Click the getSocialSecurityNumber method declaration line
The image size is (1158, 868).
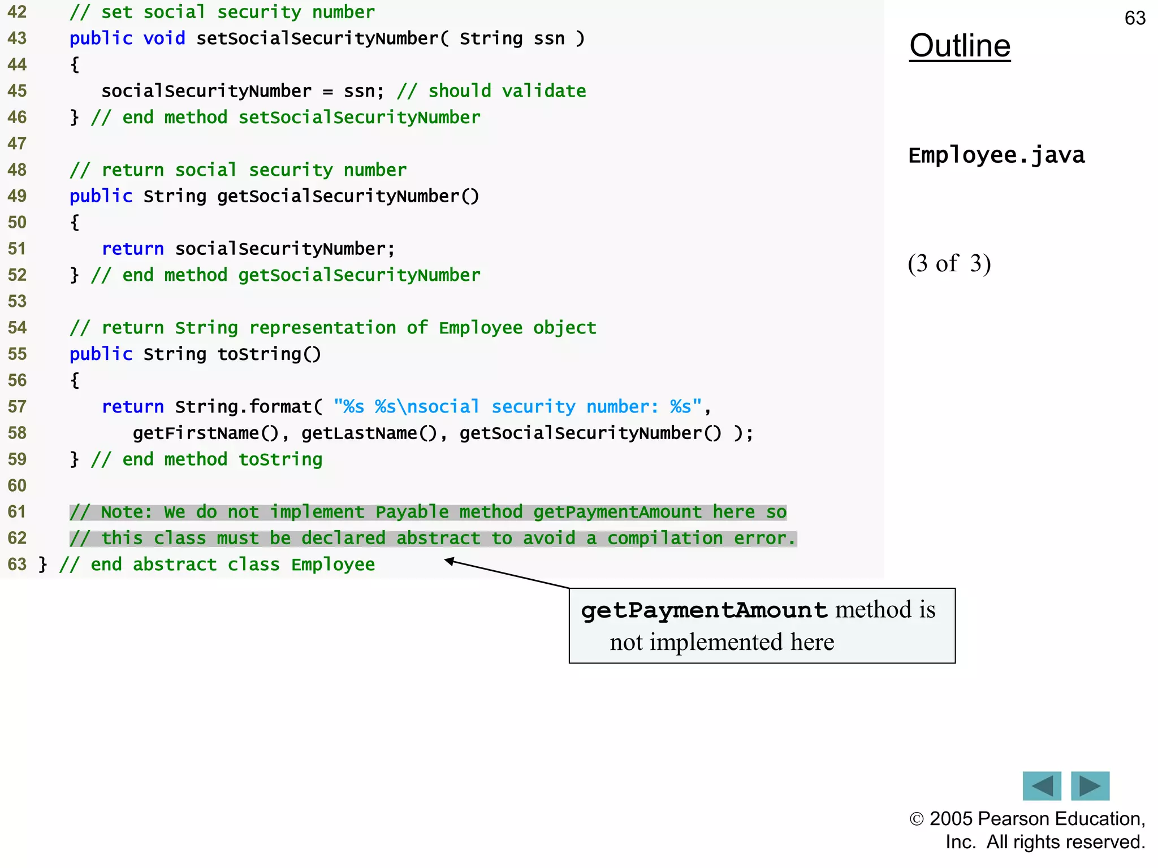274,196
